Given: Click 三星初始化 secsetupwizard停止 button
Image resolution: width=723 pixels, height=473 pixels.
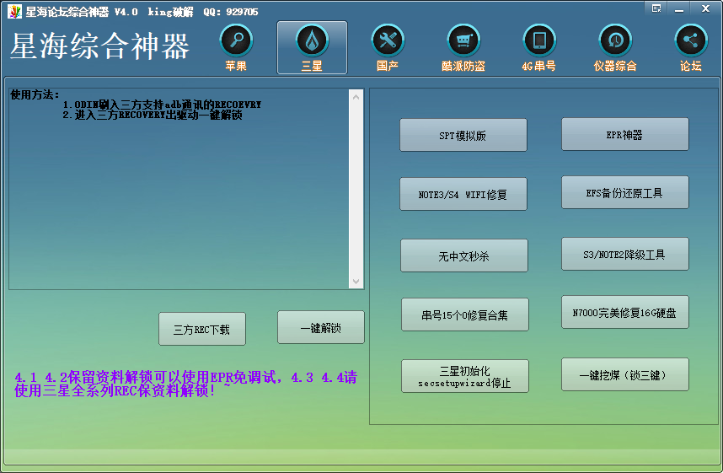Looking at the screenshot, I should point(465,376).
